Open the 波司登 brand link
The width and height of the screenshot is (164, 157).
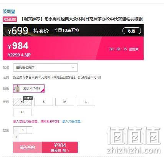tap(9, 12)
